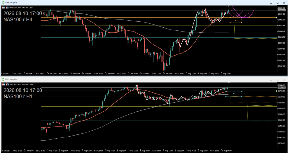Select the orange rectangle's center handle in H4 chart
Image resolution: width=288 pixels, height=153 pixels.
tap(236, 20)
